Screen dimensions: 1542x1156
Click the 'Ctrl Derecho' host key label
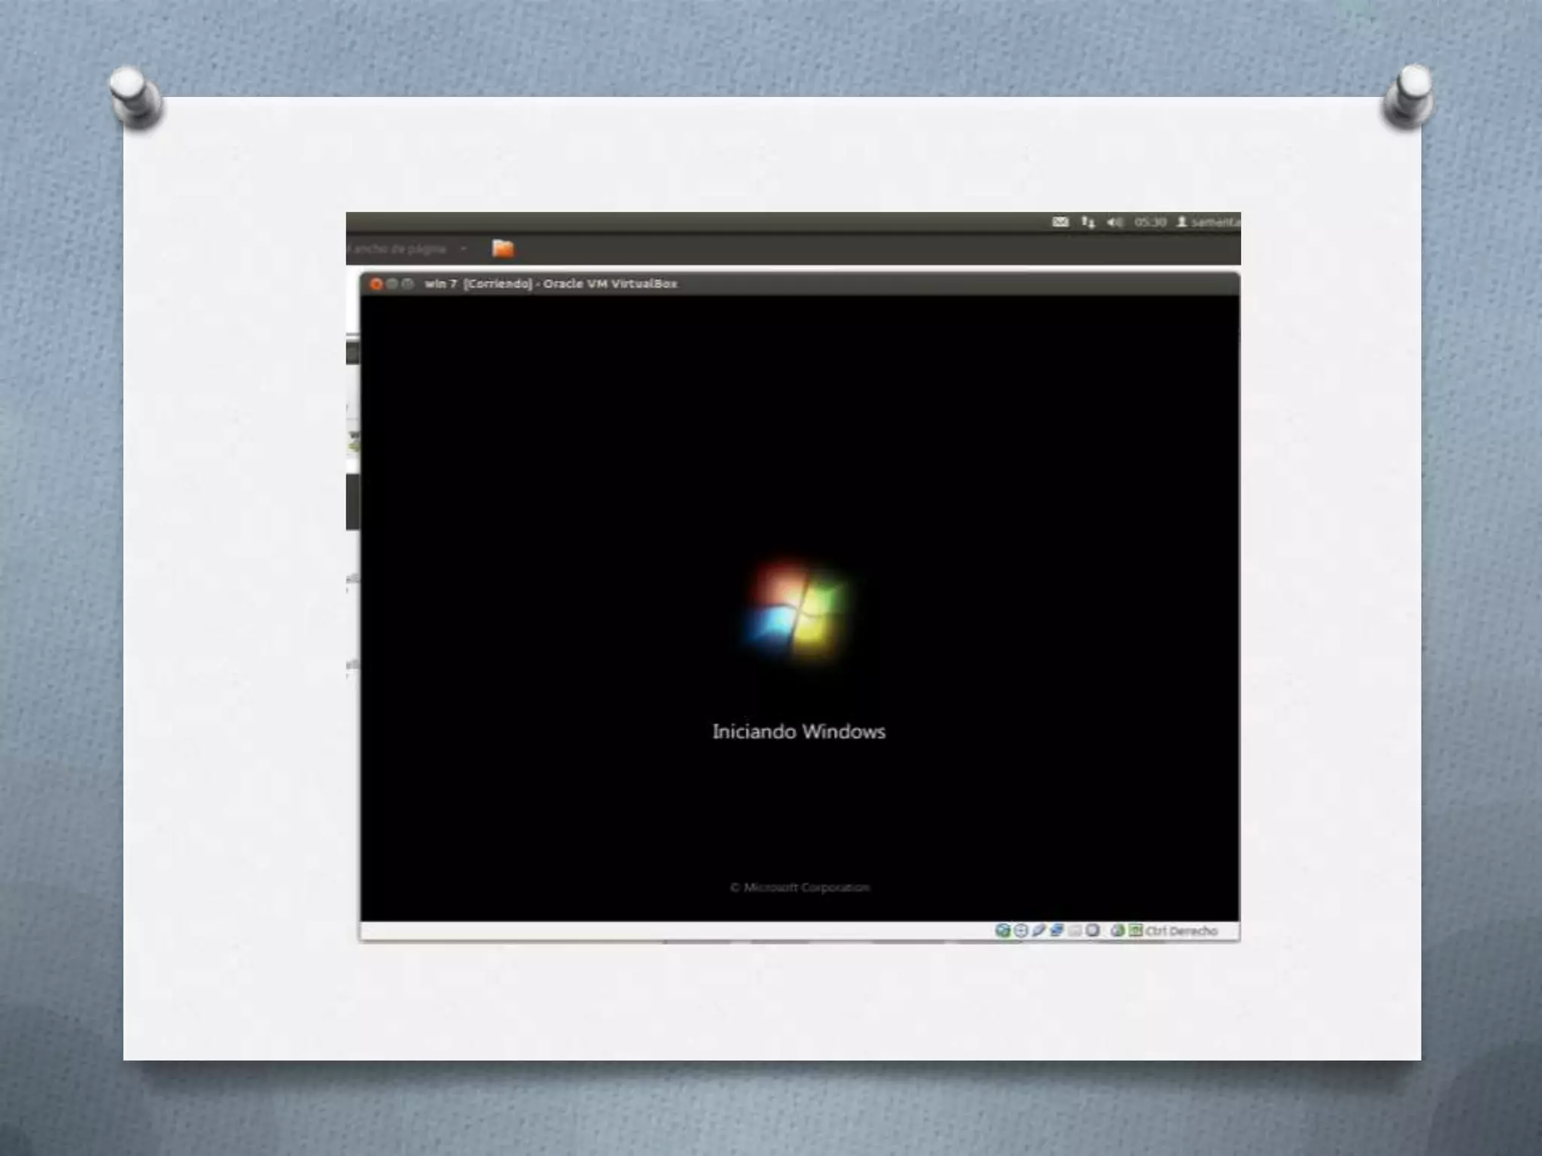(1181, 931)
